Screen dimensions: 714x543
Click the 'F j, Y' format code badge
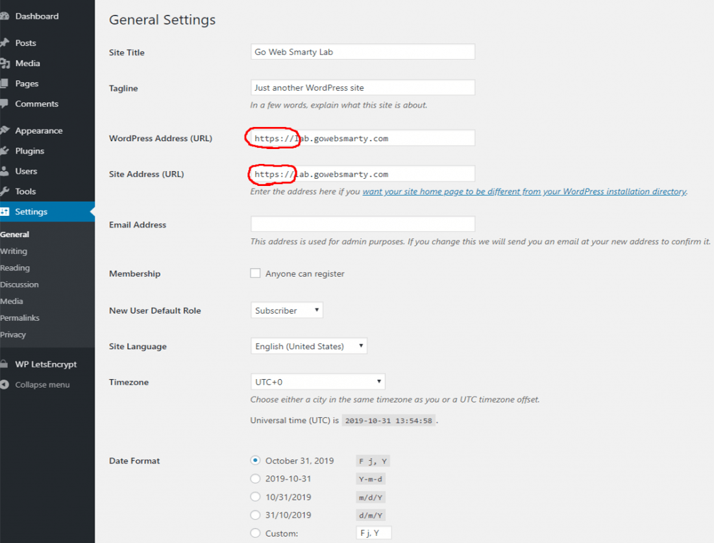click(x=373, y=461)
